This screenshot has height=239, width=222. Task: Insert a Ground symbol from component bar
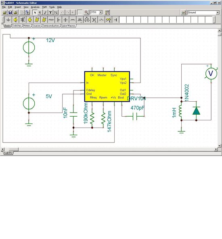point(8,20)
